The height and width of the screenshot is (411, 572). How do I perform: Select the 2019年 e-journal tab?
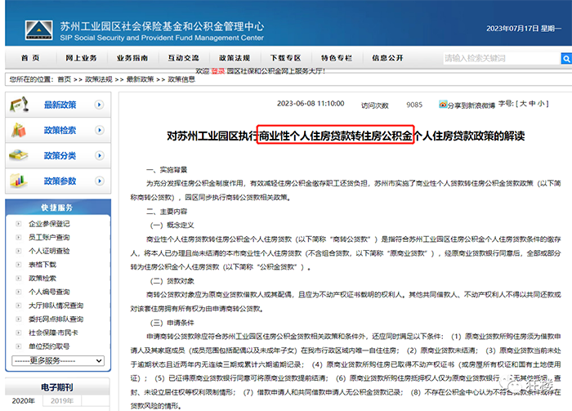[x=62, y=401]
